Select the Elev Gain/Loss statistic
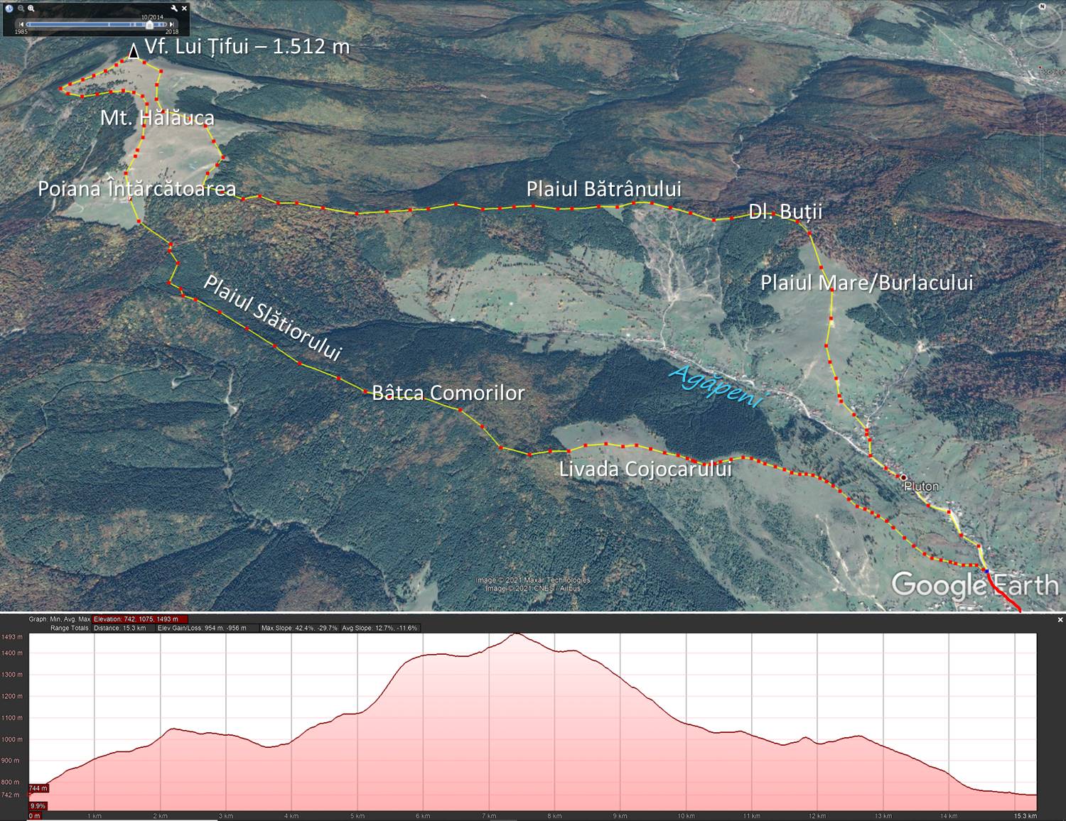This screenshot has width=1066, height=821. pos(207,628)
